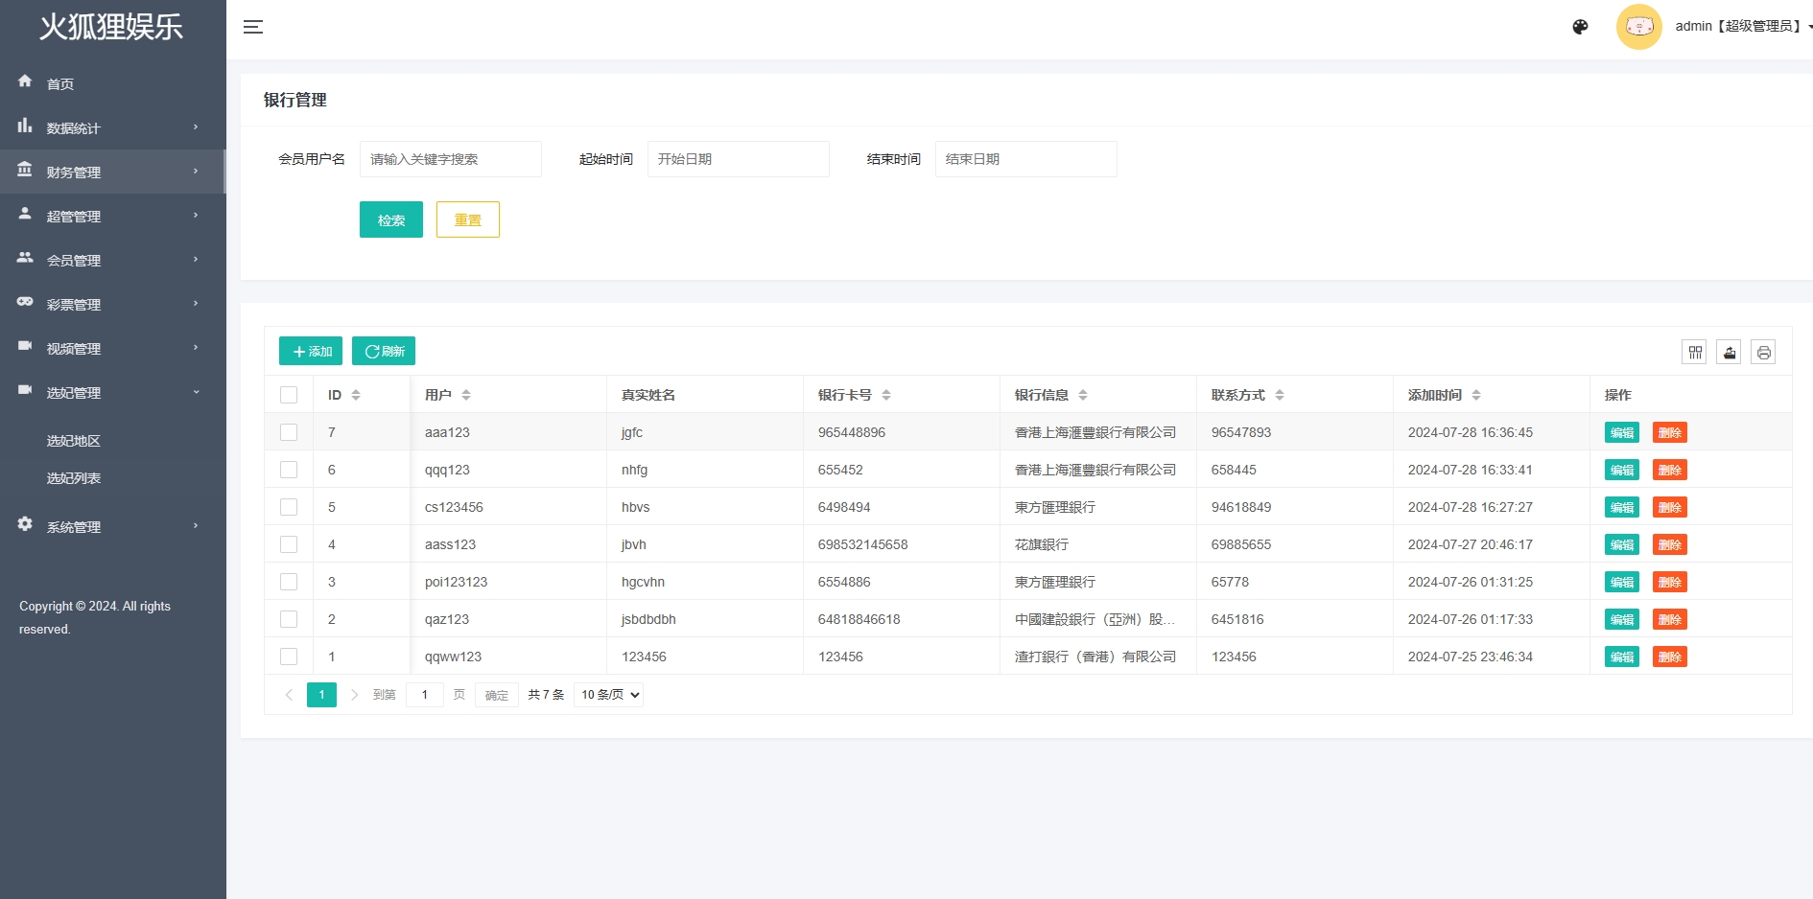
Task: Expand the 财务管理 sidebar menu
Action: click(x=112, y=173)
